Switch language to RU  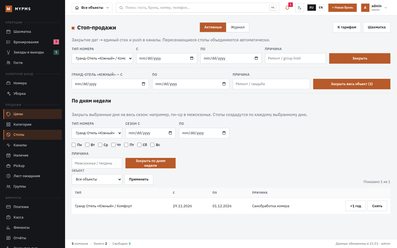click(x=312, y=8)
